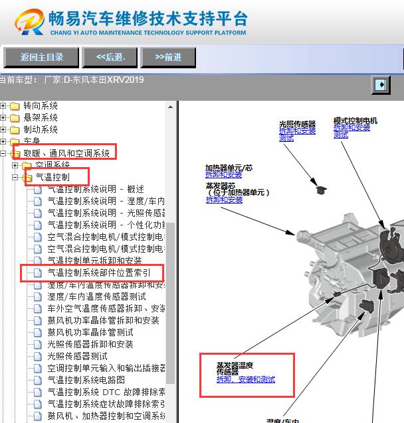The image size is (404, 423).
Task: Open 蒸发器温度传感器 拆卸、安装和测试 link
Action: [x=246, y=379]
